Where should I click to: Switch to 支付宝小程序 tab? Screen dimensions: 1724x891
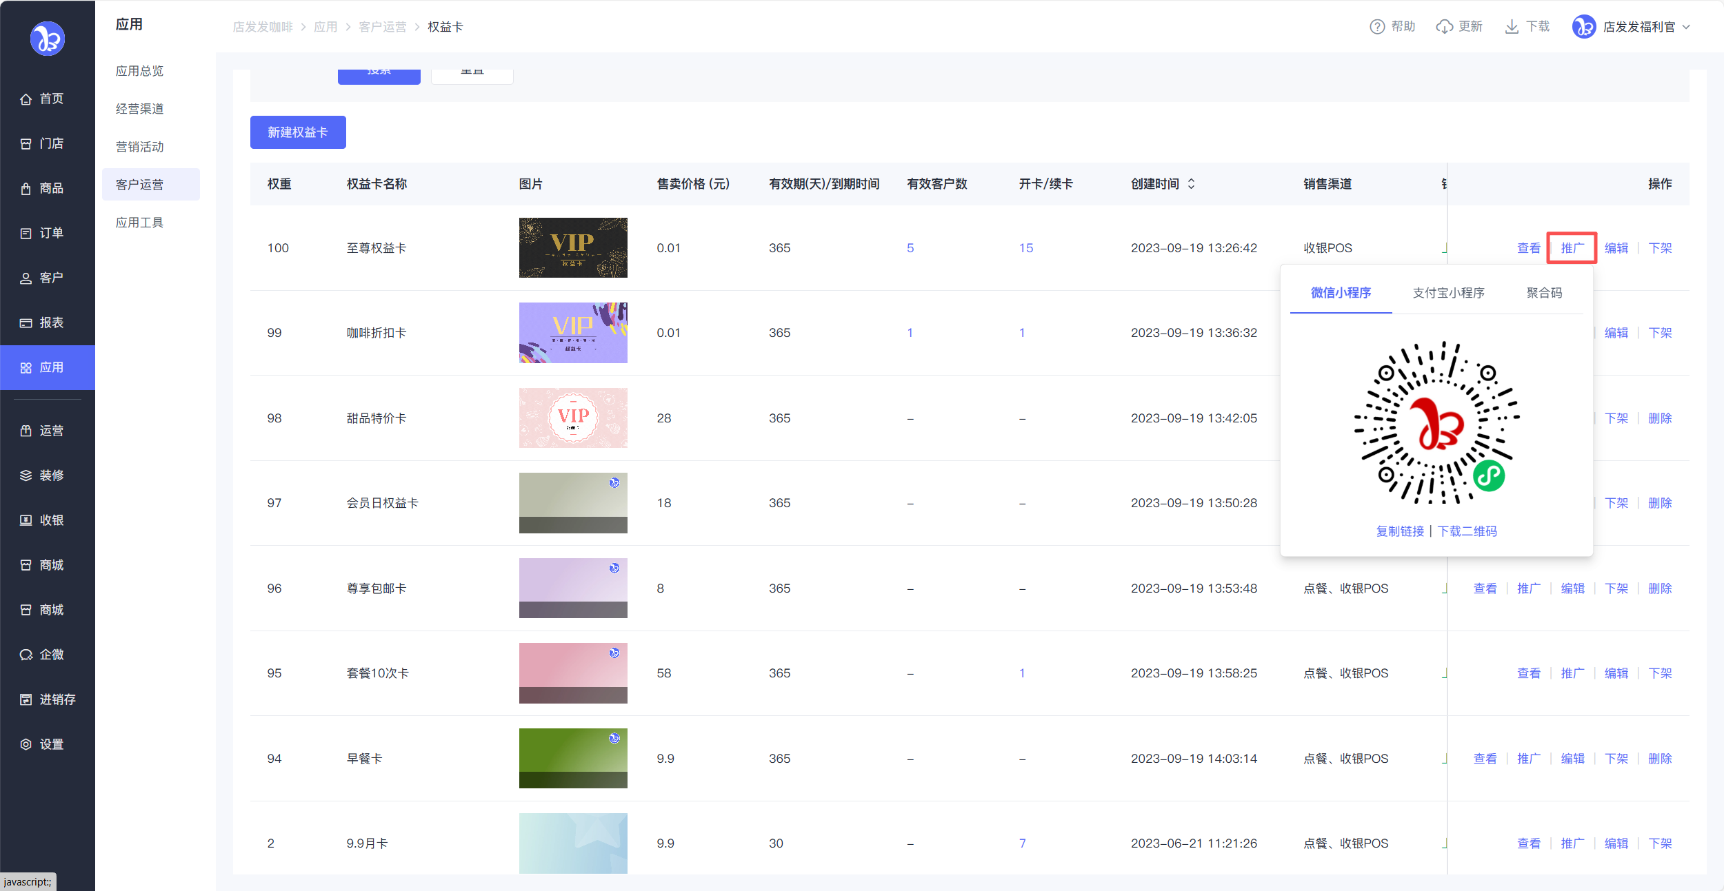point(1448,293)
